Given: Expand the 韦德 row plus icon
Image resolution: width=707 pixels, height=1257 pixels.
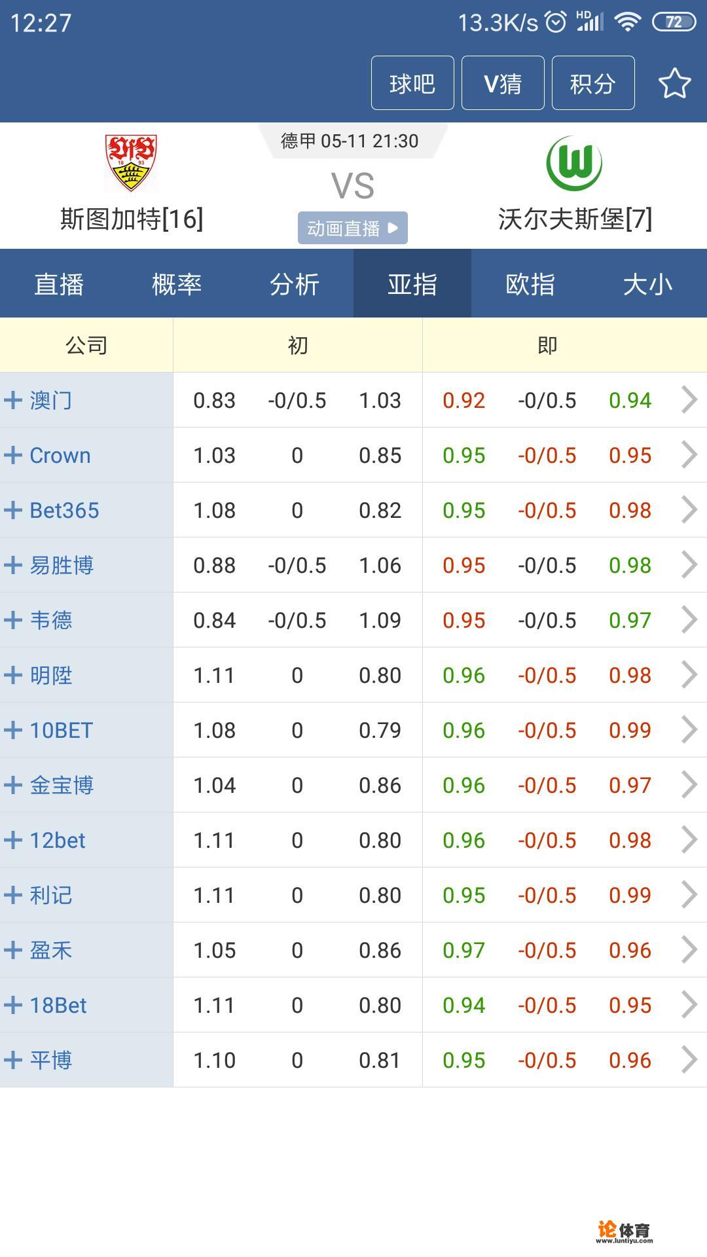Looking at the screenshot, I should [x=13, y=620].
